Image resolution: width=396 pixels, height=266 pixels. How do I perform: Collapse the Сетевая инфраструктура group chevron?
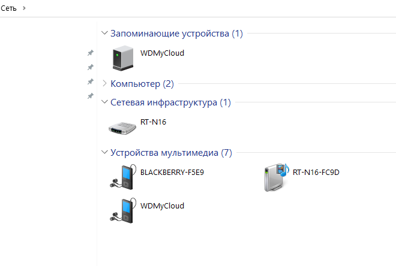coord(104,102)
